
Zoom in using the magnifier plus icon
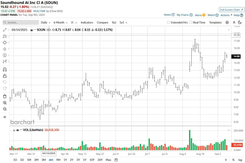pos(5,103)
